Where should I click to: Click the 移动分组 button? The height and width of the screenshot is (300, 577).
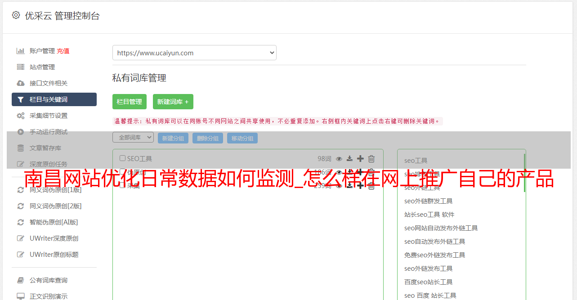(x=242, y=138)
